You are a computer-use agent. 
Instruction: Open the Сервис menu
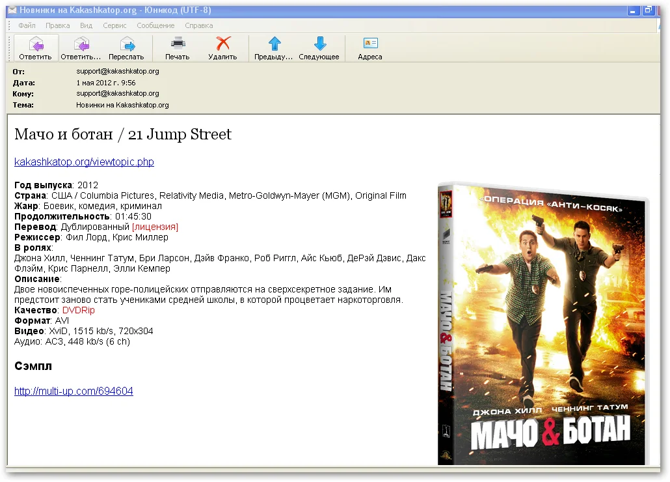pyautogui.click(x=114, y=25)
